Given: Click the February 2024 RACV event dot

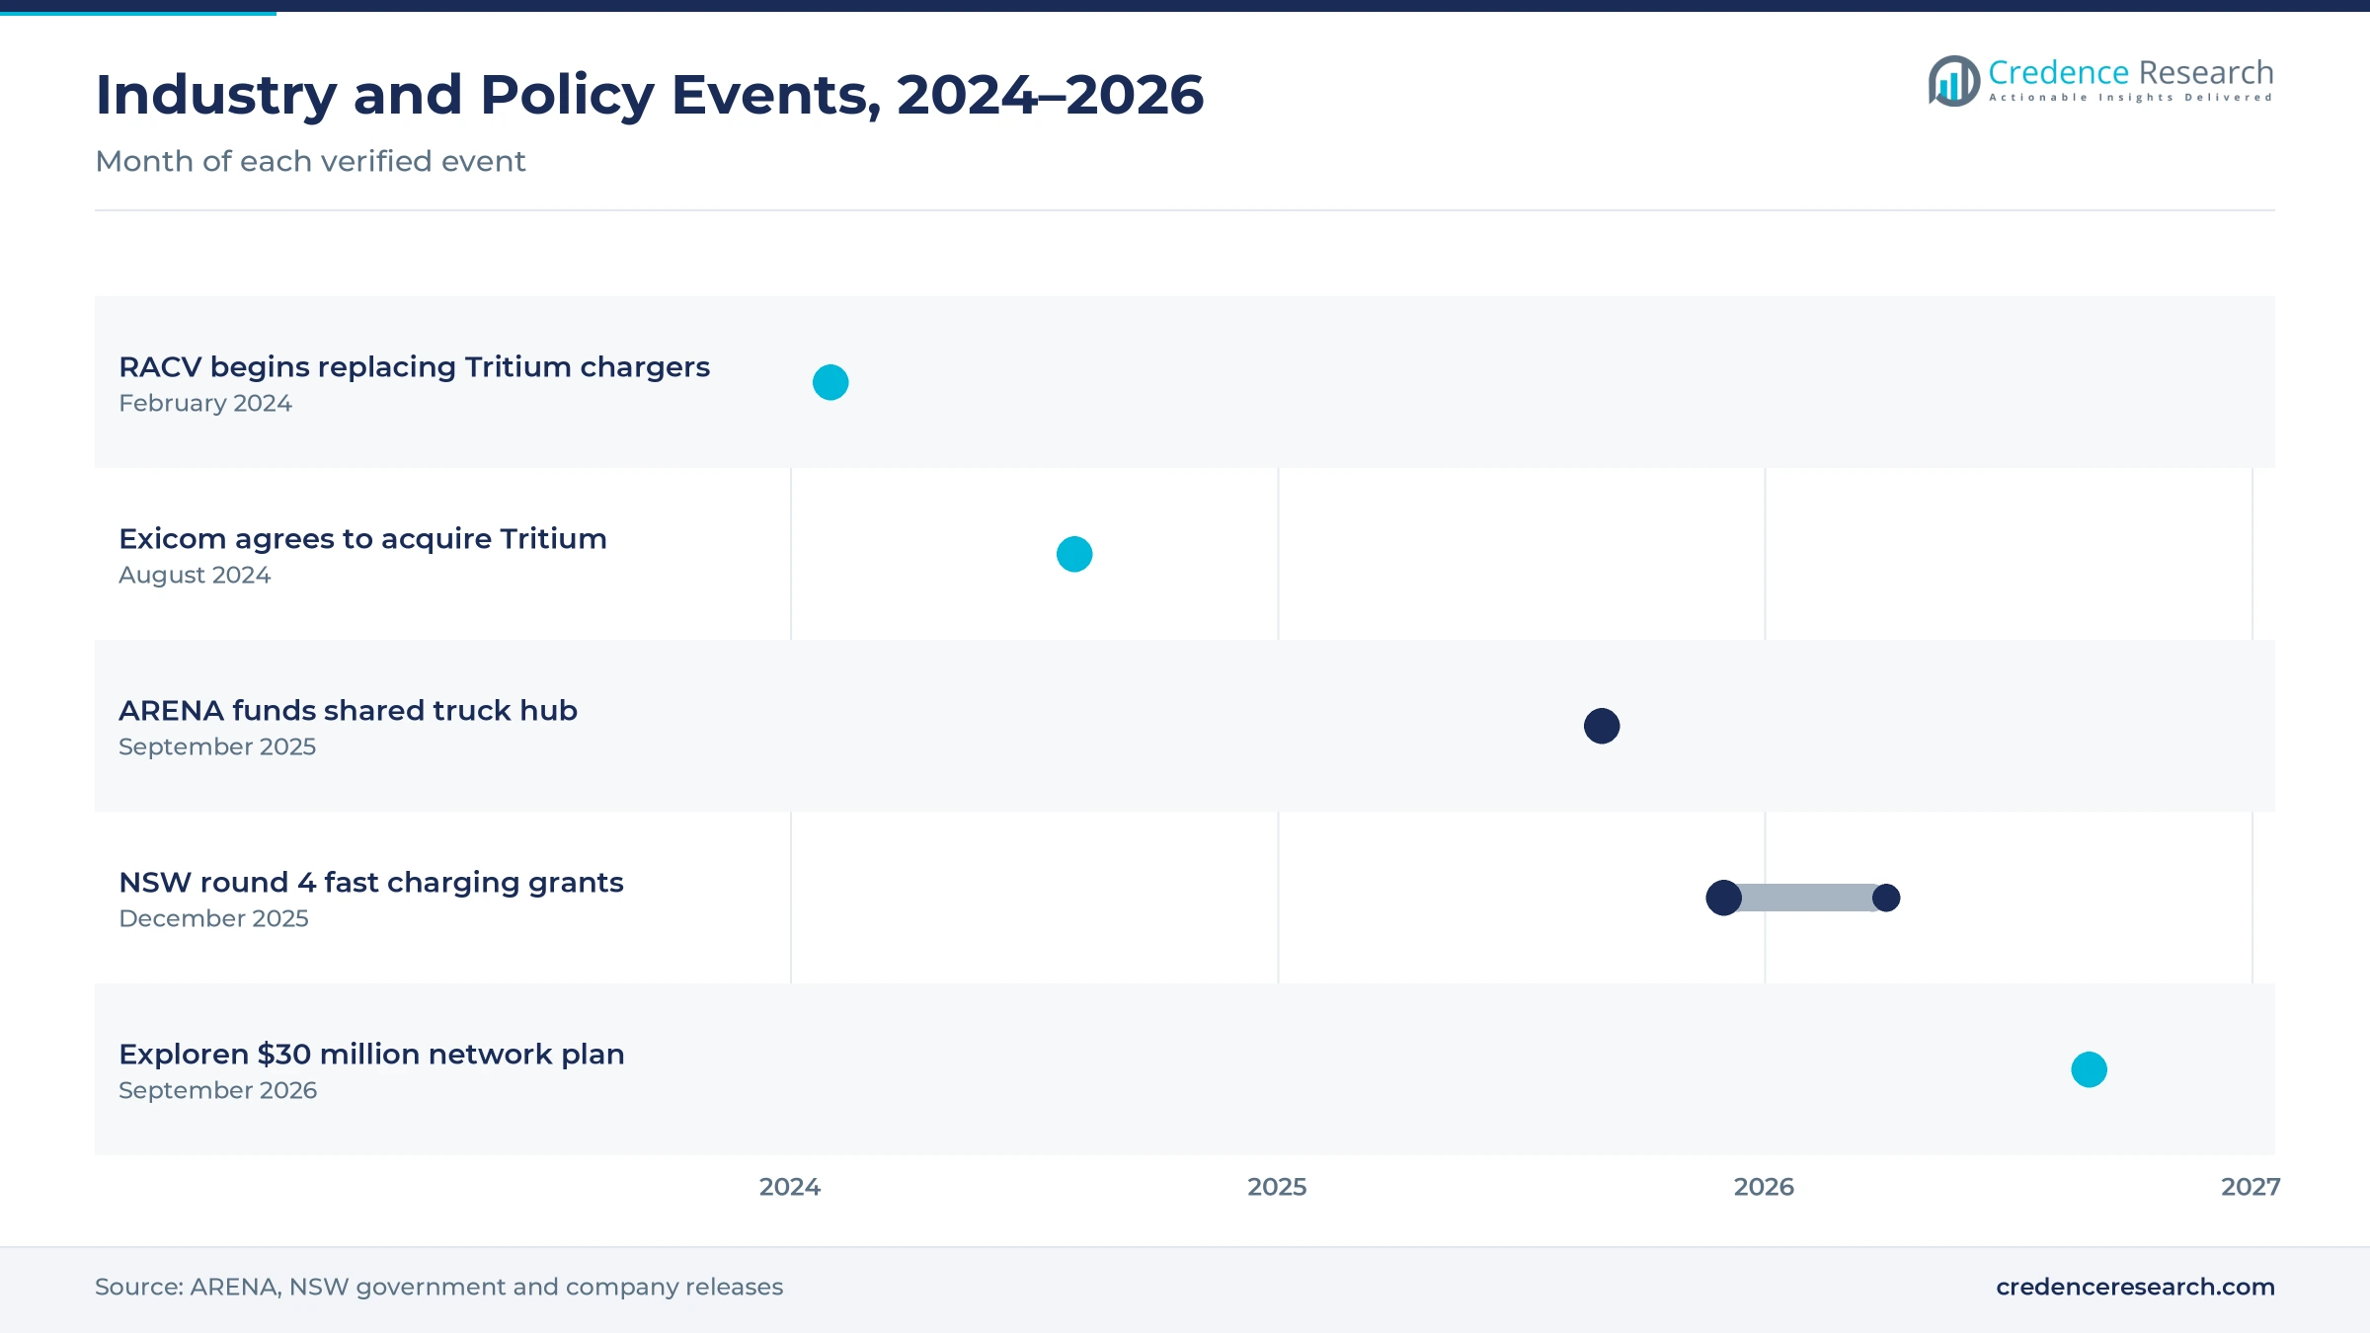Looking at the screenshot, I should click(830, 382).
